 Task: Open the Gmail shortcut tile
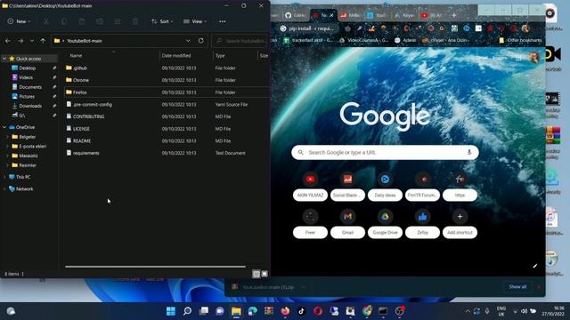coord(347,224)
